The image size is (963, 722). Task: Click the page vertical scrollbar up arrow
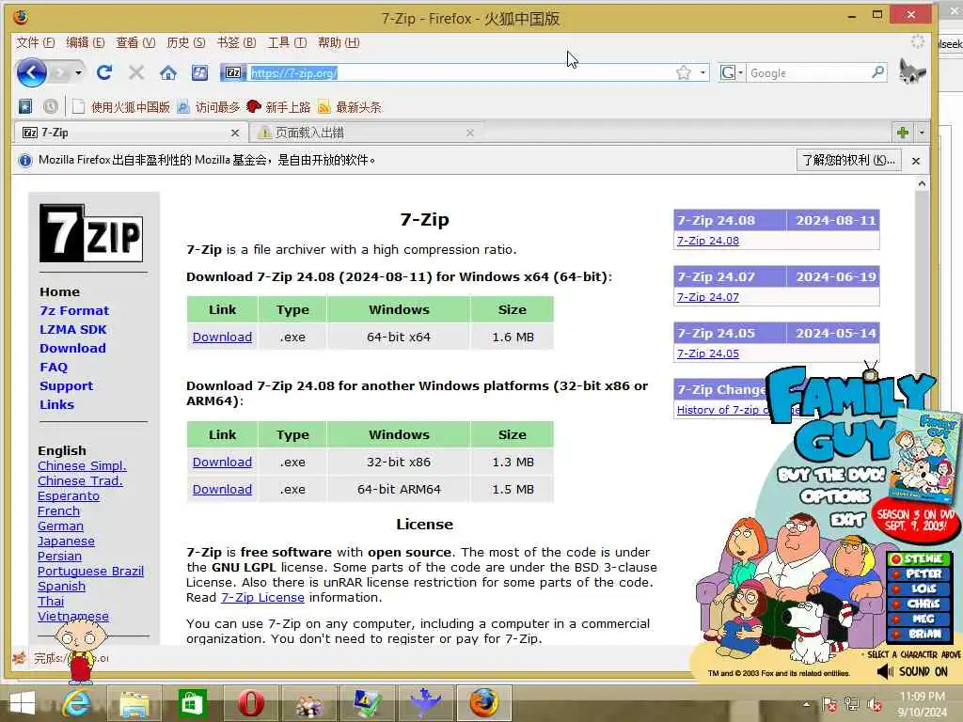(x=922, y=183)
